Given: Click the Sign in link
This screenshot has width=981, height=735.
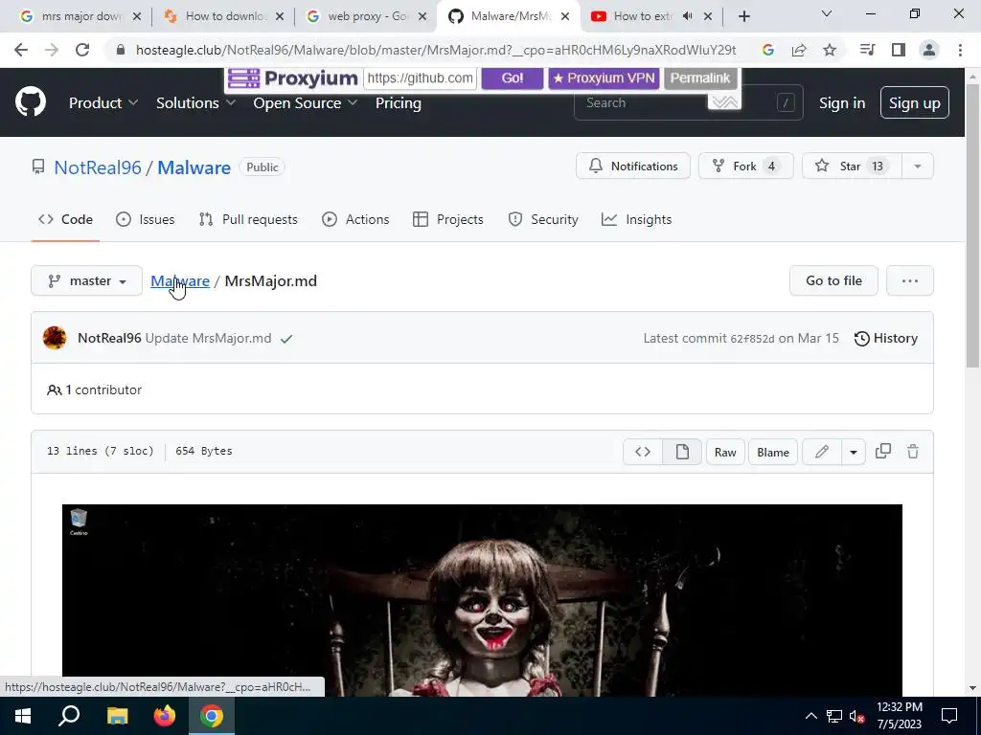Looking at the screenshot, I should click(x=842, y=103).
